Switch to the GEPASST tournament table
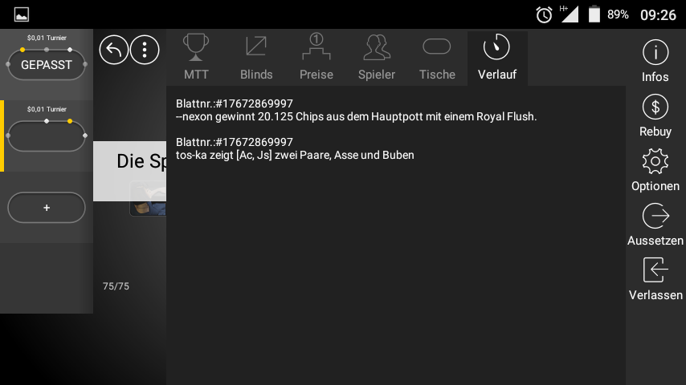This screenshot has width=686, height=385. click(47, 65)
